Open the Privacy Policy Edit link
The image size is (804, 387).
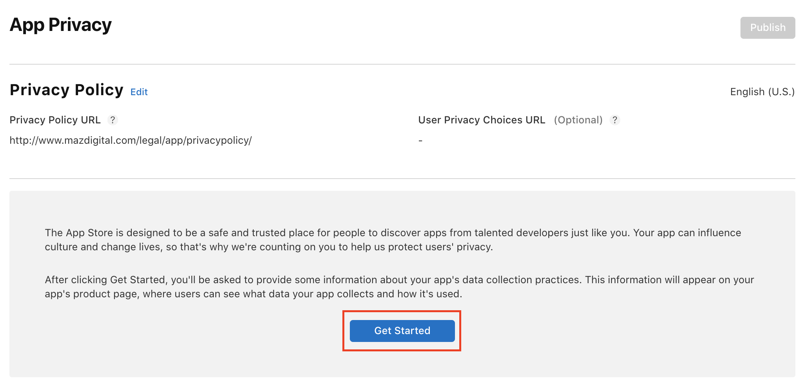(139, 92)
